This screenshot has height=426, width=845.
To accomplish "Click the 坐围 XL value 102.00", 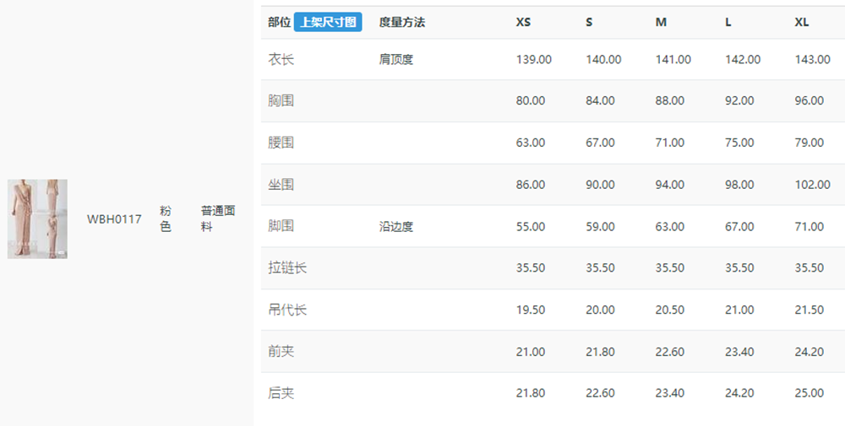I will pyautogui.click(x=813, y=185).
